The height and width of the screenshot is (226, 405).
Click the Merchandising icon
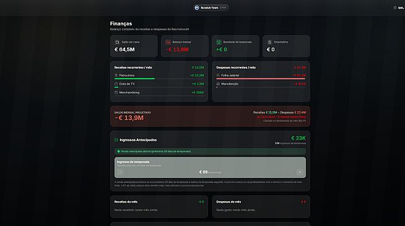tap(116, 93)
